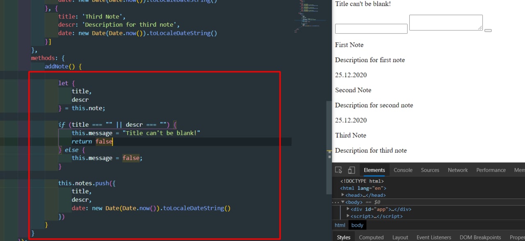
Task: Place cursor on 'methods: {' code line
Action: [48, 58]
